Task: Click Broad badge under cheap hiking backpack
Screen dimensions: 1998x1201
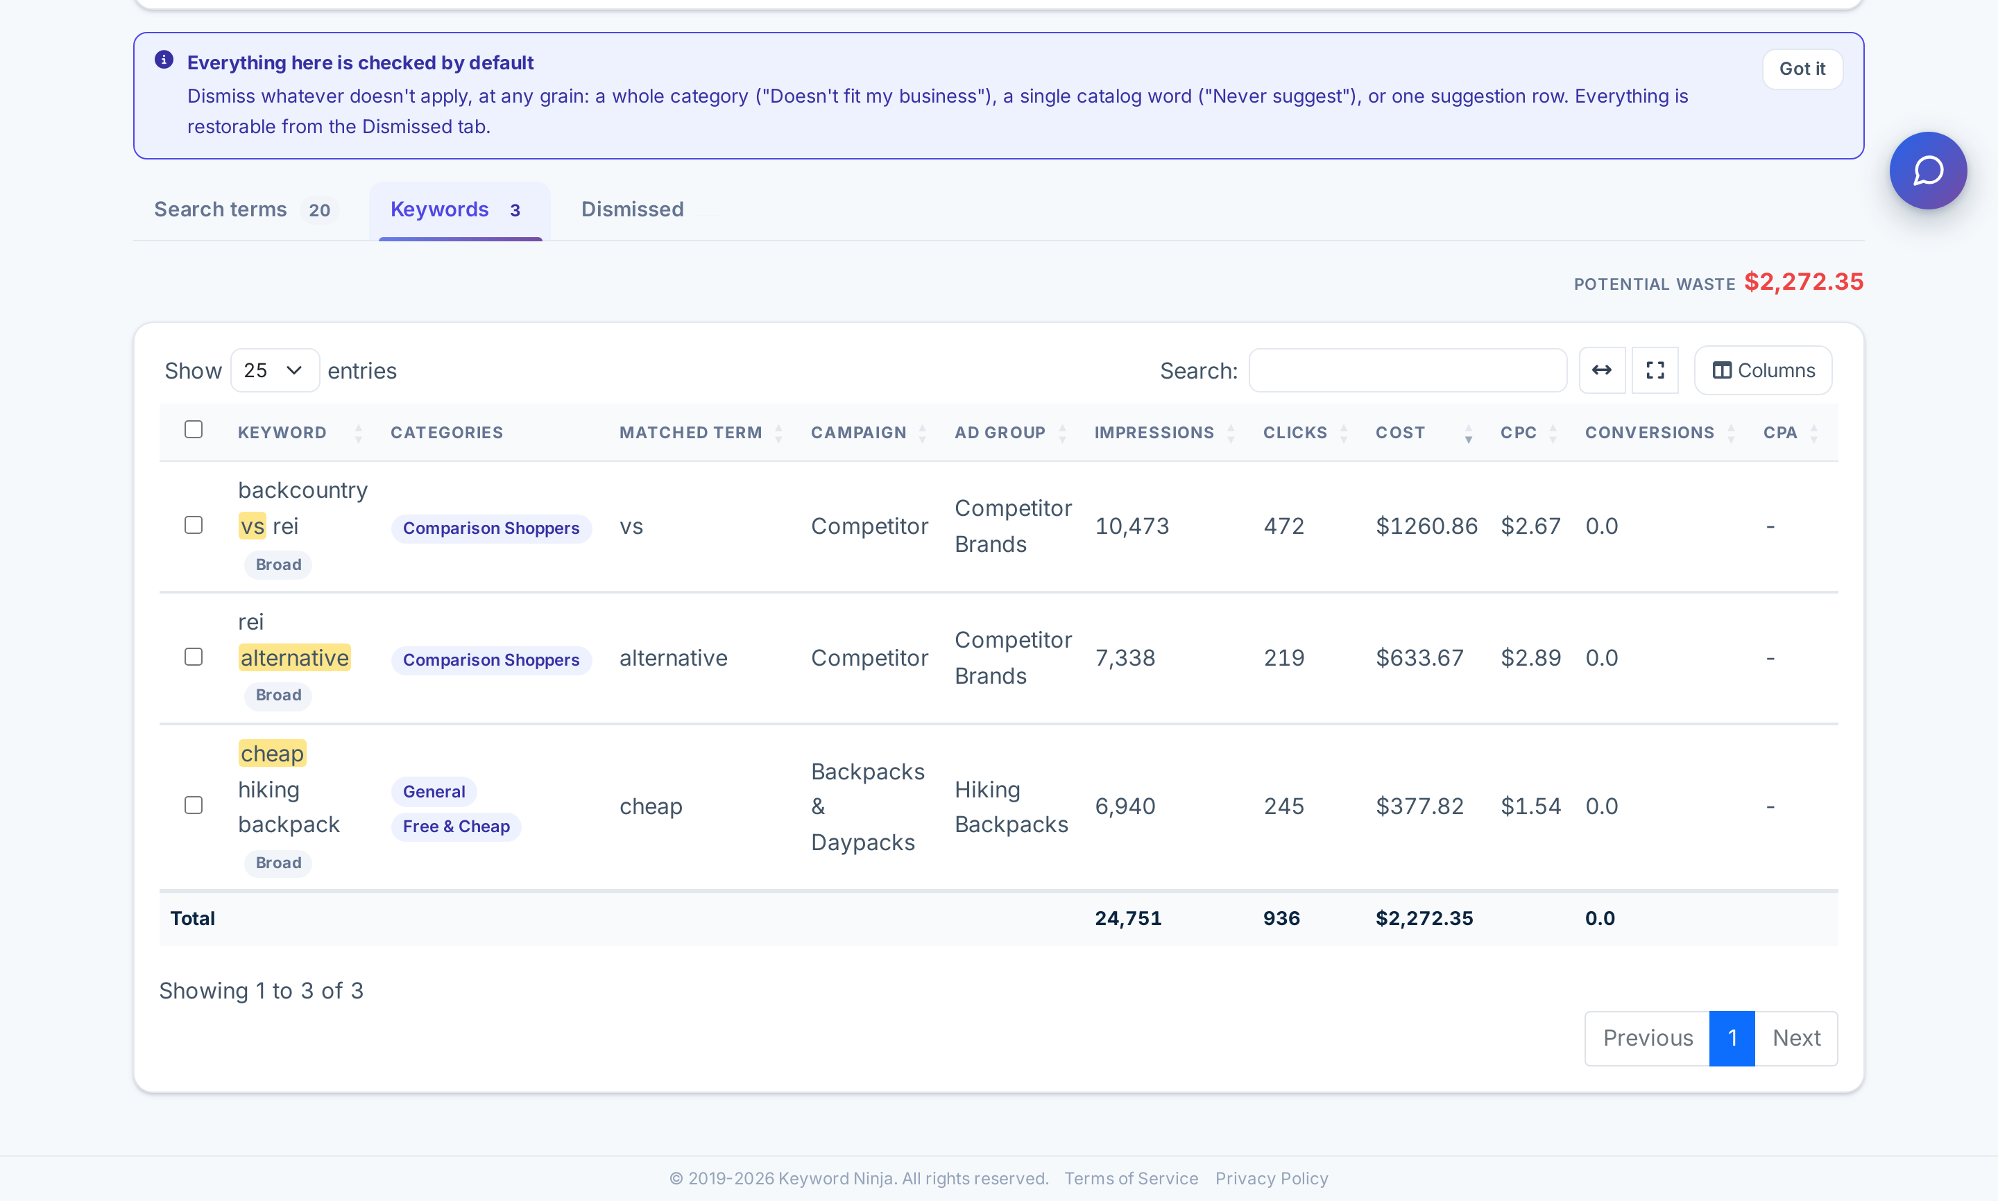Action: click(x=278, y=863)
